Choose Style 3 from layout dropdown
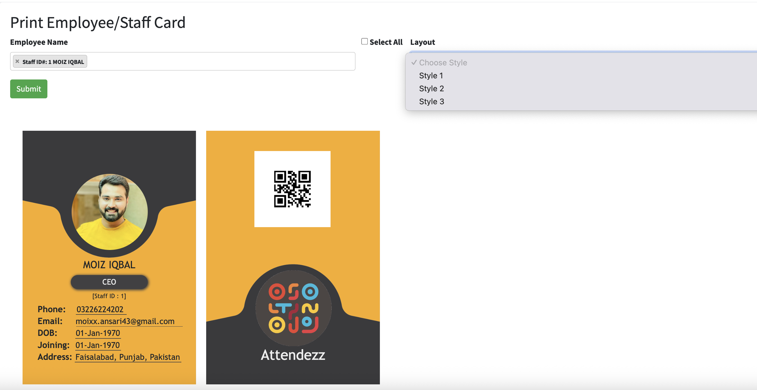This screenshot has width=757, height=390. [431, 101]
